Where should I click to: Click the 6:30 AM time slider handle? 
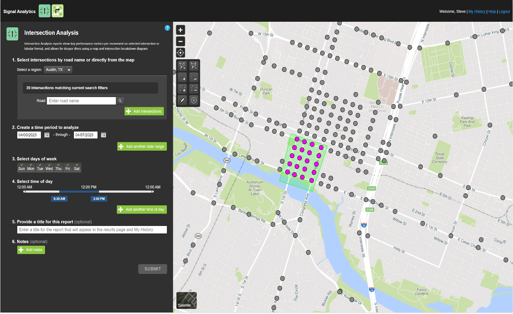(x=59, y=199)
